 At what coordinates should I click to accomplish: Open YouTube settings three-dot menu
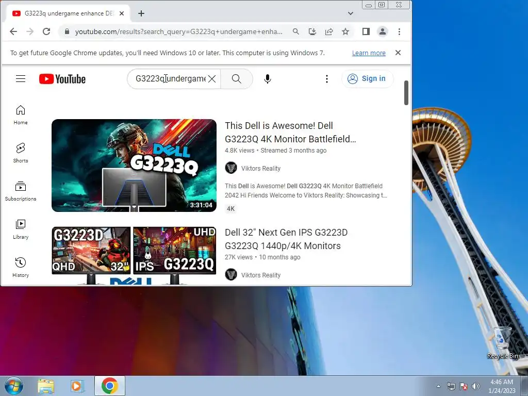point(326,79)
